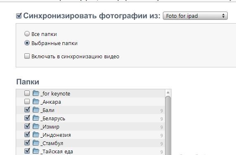Click the _Беларусь folder icon
This screenshot has width=236, height=155.
36,118
